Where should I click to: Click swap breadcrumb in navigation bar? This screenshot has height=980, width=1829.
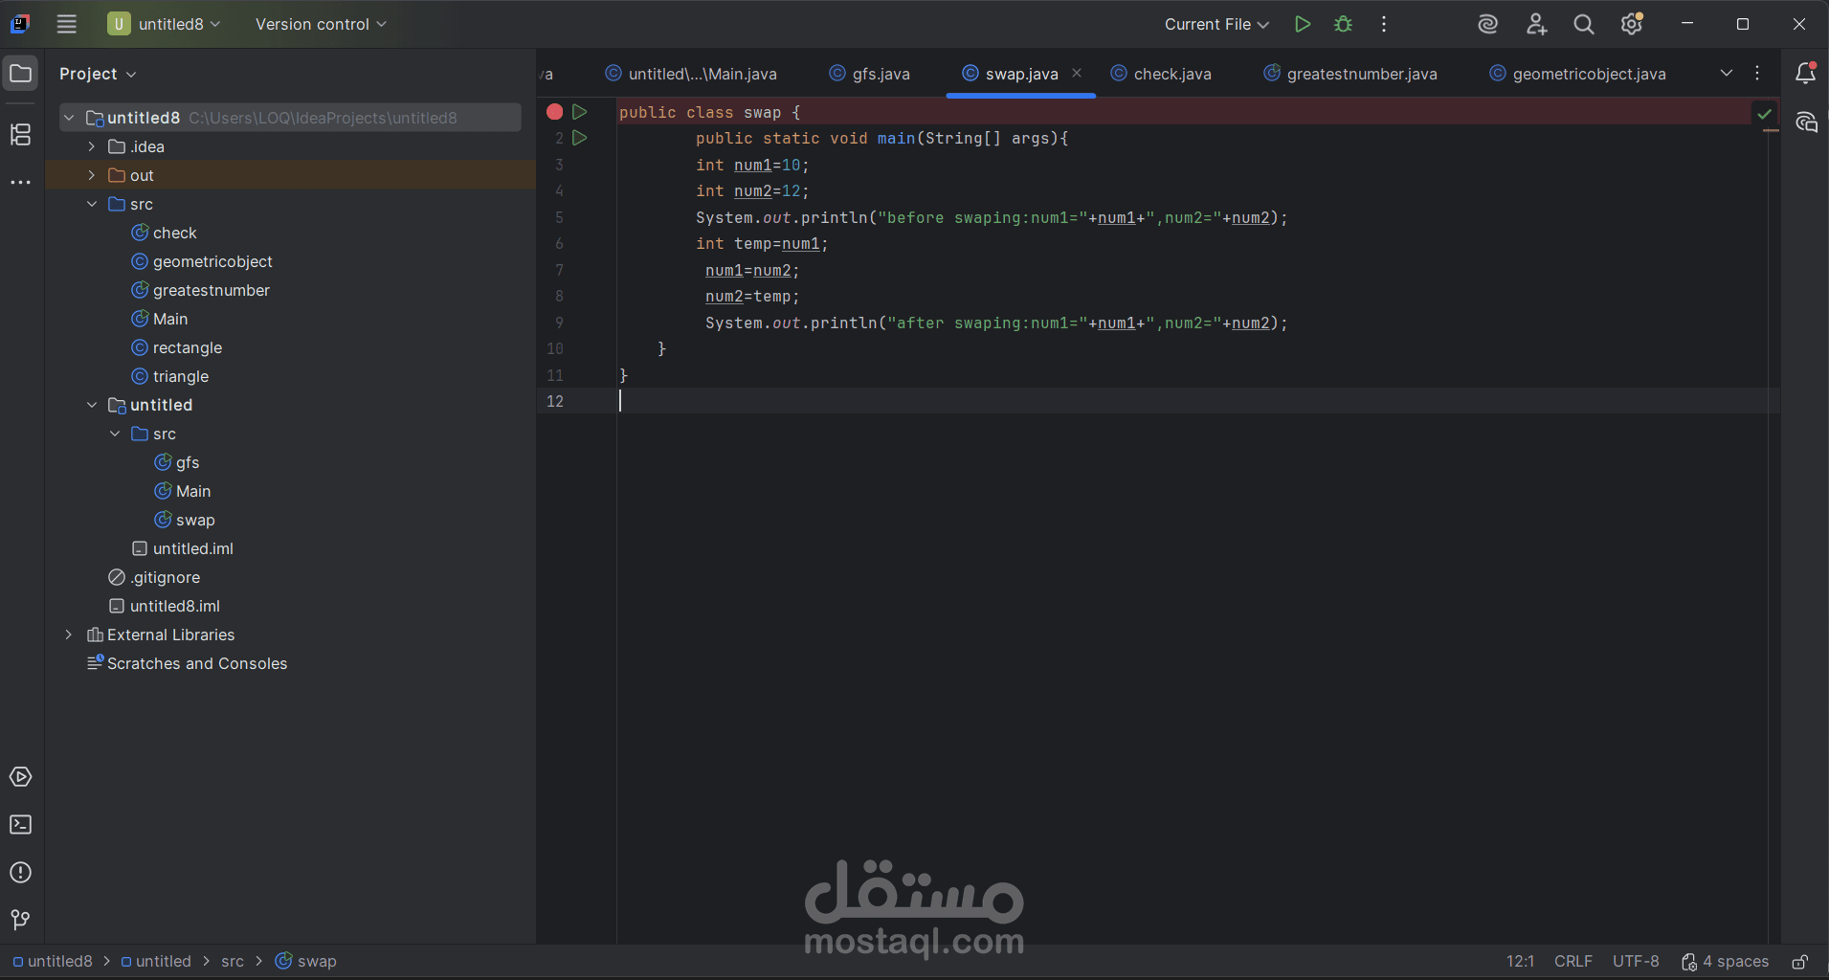tap(306, 962)
